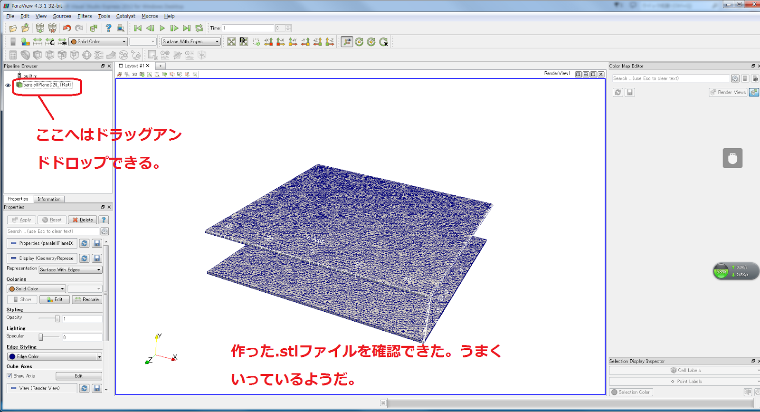Toggle the 3D interaction mode button
The image size is (760, 412).
click(134, 74)
